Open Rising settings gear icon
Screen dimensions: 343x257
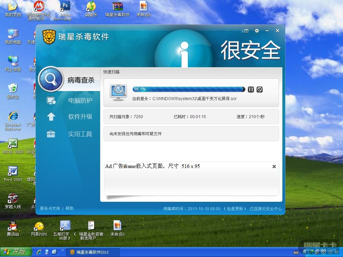click(x=257, y=31)
